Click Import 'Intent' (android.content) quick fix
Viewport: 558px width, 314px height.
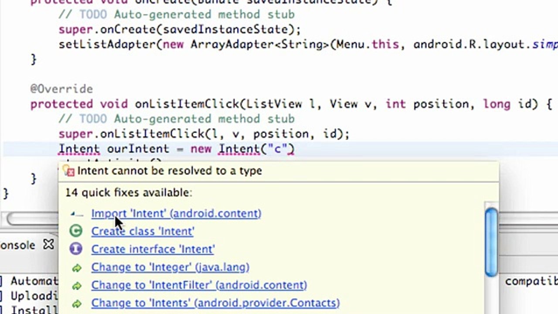click(x=176, y=213)
